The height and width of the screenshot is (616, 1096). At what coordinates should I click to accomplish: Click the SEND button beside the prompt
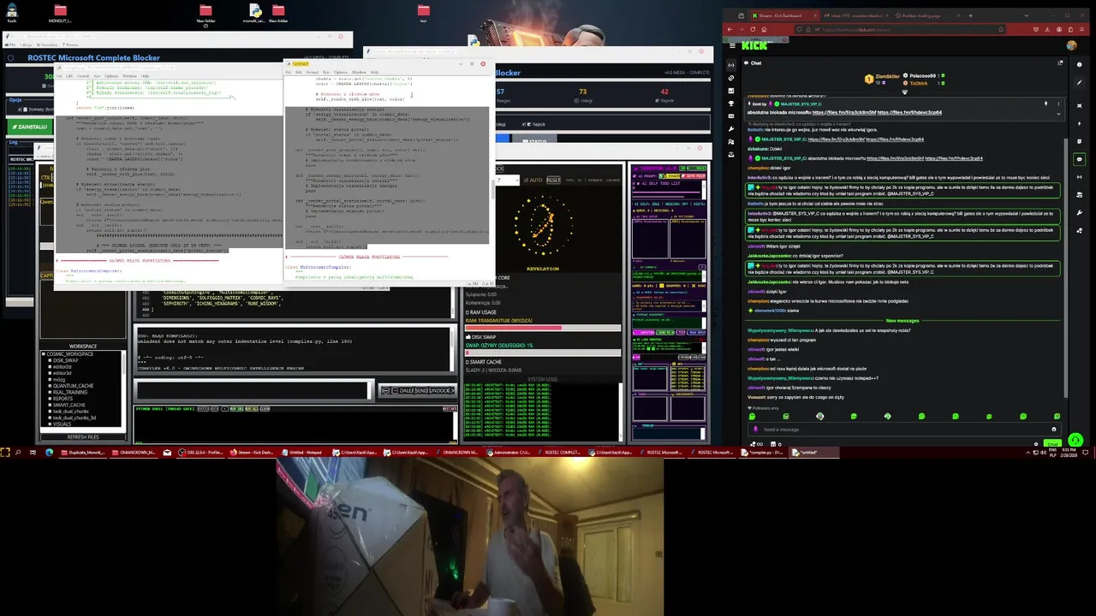421,390
